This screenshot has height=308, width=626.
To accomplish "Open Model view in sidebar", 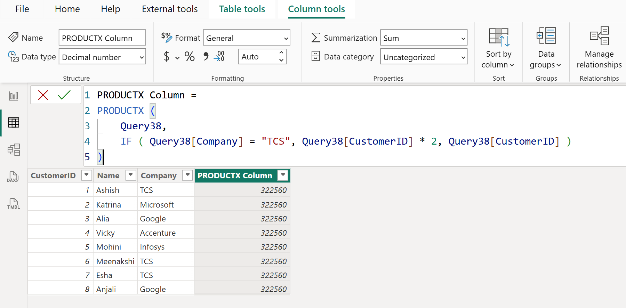I will [x=14, y=149].
